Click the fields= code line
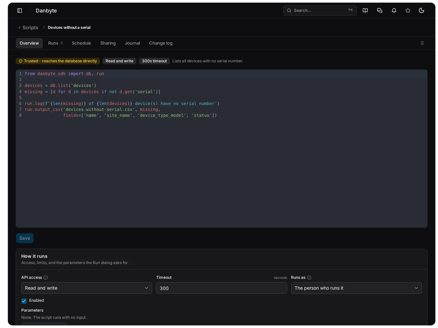 (140, 115)
